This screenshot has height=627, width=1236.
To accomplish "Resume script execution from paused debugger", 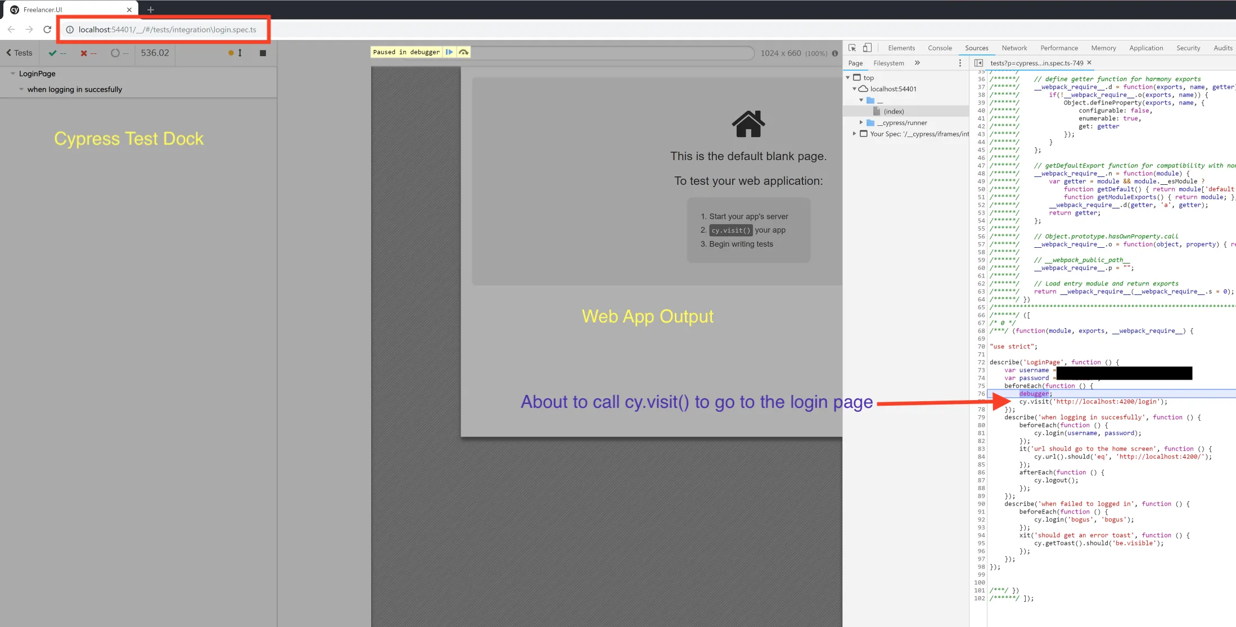I will click(x=449, y=52).
